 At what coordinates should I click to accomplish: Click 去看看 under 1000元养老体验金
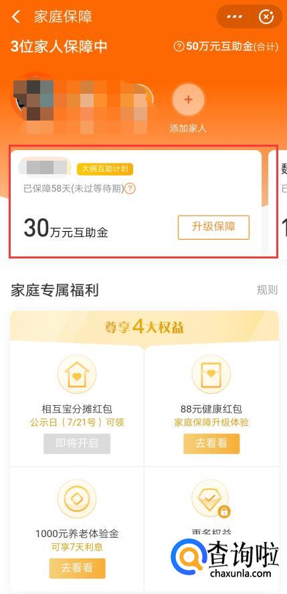pyautogui.click(x=77, y=569)
